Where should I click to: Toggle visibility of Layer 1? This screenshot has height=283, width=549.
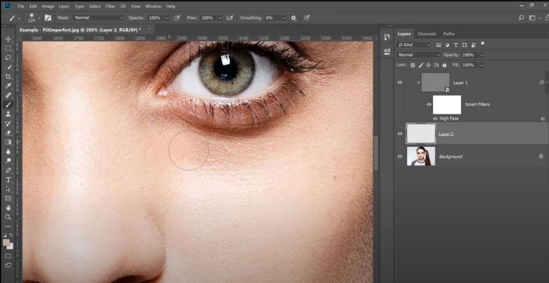(400, 82)
